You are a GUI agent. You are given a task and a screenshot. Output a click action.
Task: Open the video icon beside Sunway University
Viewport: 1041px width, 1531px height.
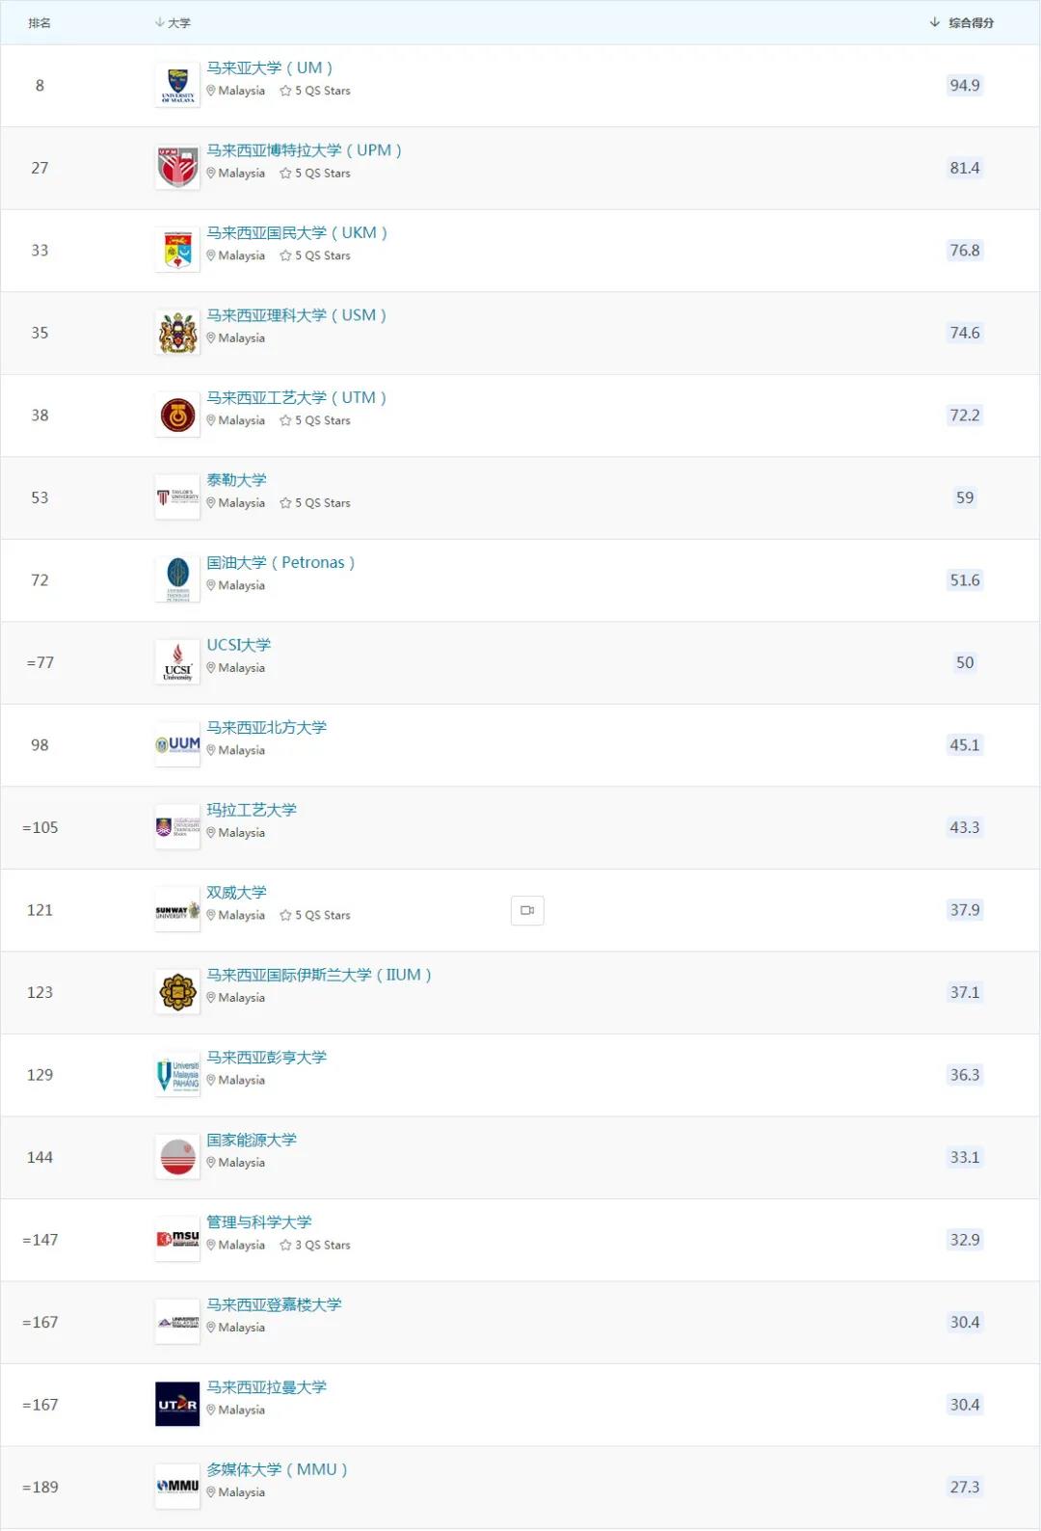(x=527, y=910)
